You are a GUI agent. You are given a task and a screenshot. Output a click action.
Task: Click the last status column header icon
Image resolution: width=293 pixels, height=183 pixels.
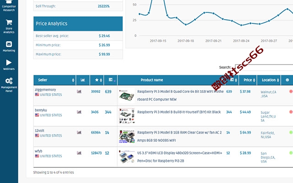287,80
